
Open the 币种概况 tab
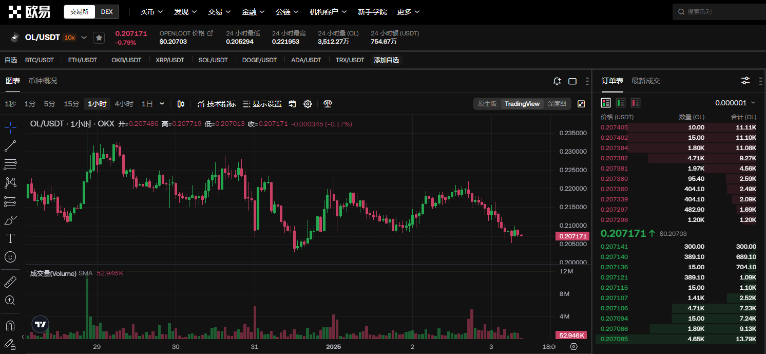(43, 81)
